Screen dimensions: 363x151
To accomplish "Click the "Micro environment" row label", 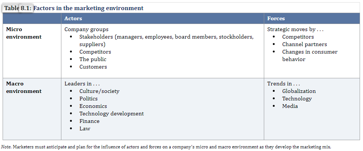I will [x=24, y=33].
